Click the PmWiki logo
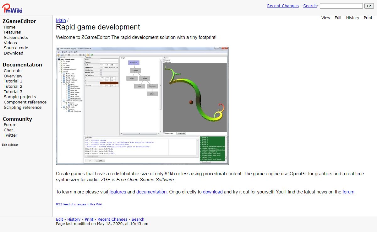Image resolution: width=377 pixels, height=232 pixels. coord(12,8)
